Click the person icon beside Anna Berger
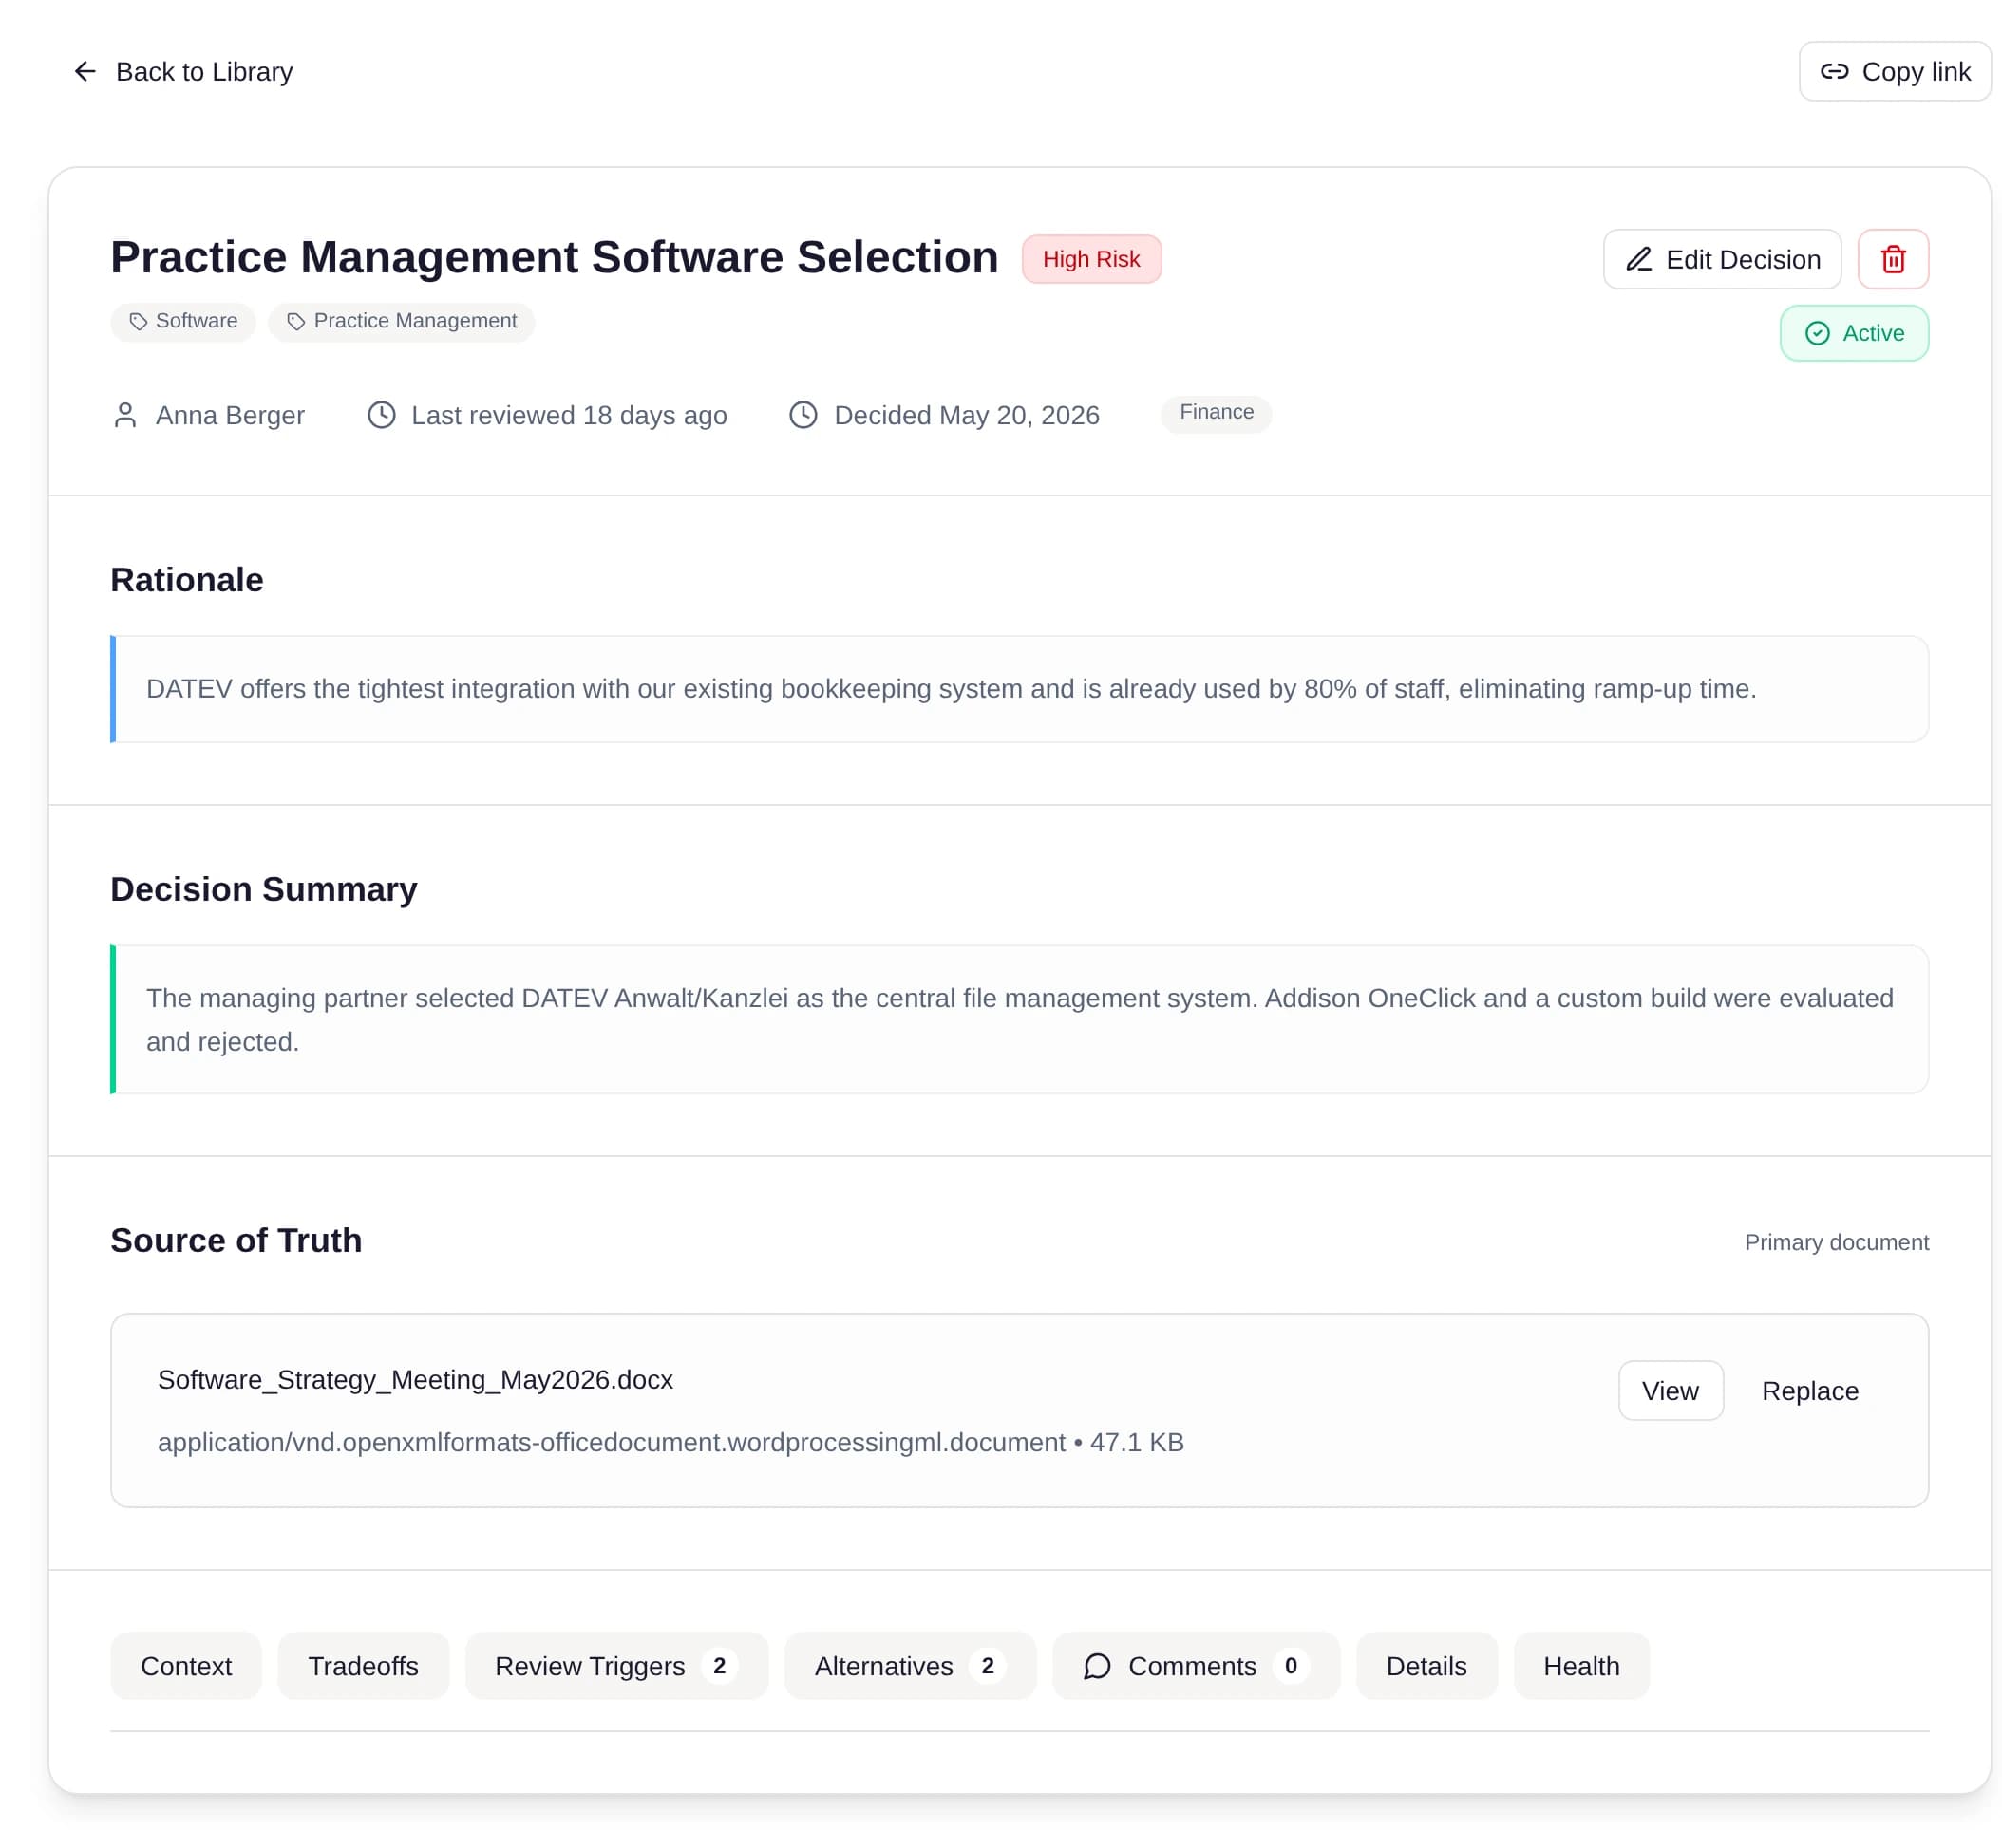Screen dimensions: 2002x1848 click(x=125, y=415)
